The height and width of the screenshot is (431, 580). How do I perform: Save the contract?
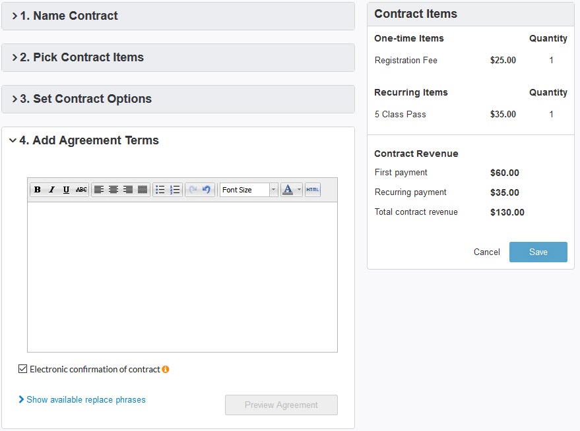coord(538,252)
